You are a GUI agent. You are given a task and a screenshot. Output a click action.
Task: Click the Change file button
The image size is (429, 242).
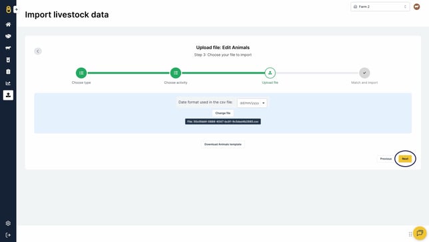click(x=222, y=113)
